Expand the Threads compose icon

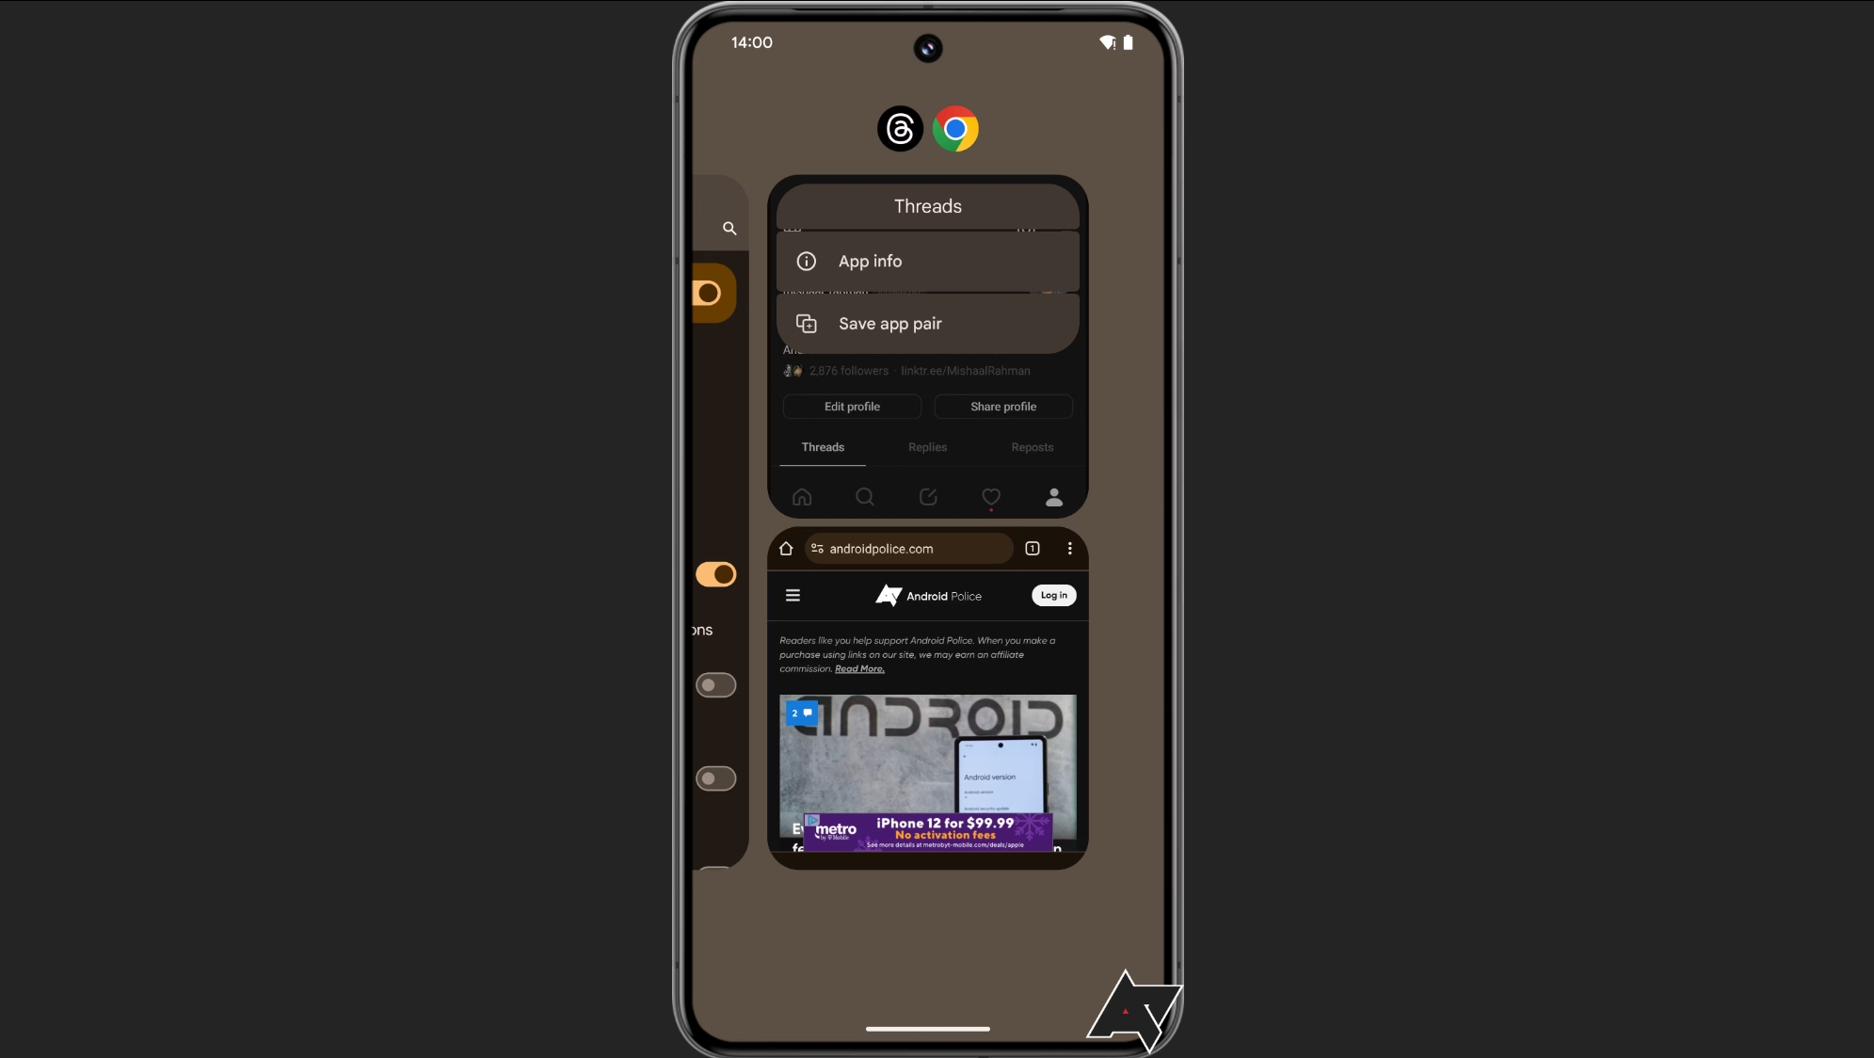[x=927, y=497]
